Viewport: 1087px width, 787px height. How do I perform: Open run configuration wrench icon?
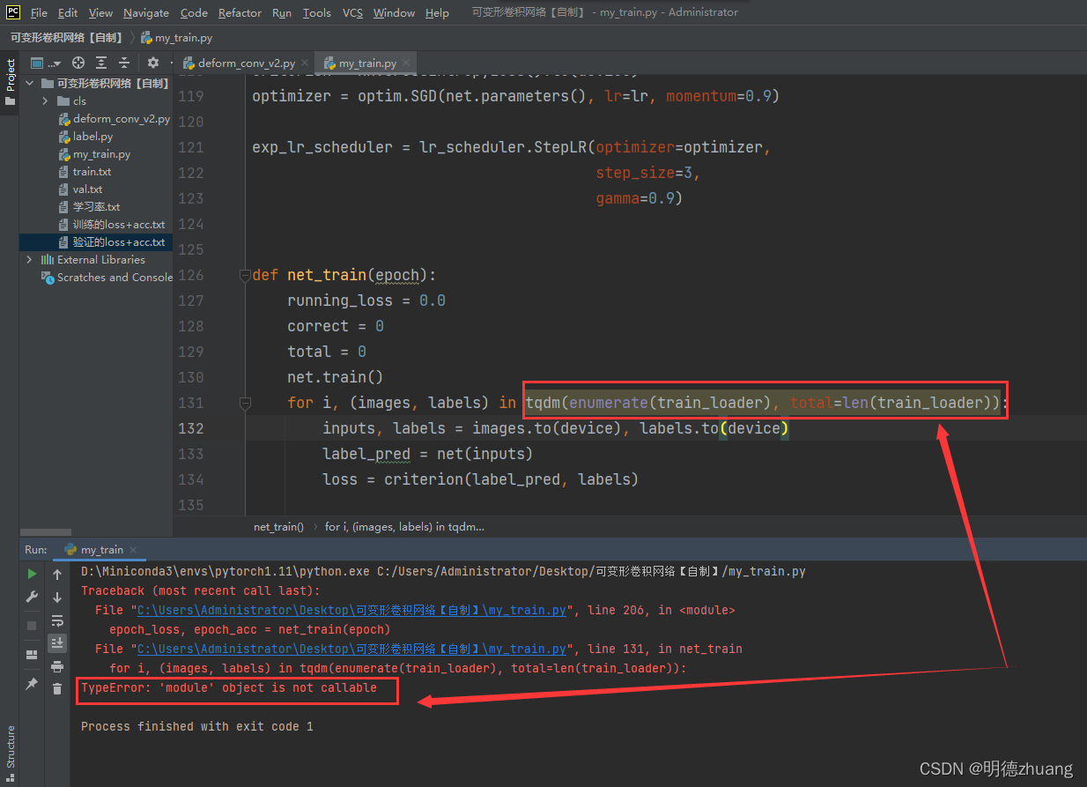pos(33,597)
